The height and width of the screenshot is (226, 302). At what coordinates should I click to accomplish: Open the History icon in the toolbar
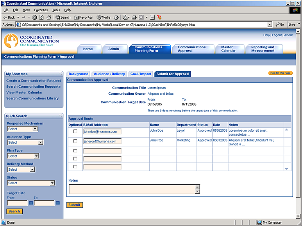116,18
